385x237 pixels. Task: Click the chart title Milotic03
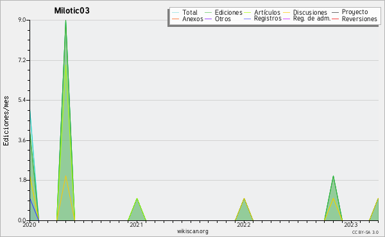tap(72, 11)
